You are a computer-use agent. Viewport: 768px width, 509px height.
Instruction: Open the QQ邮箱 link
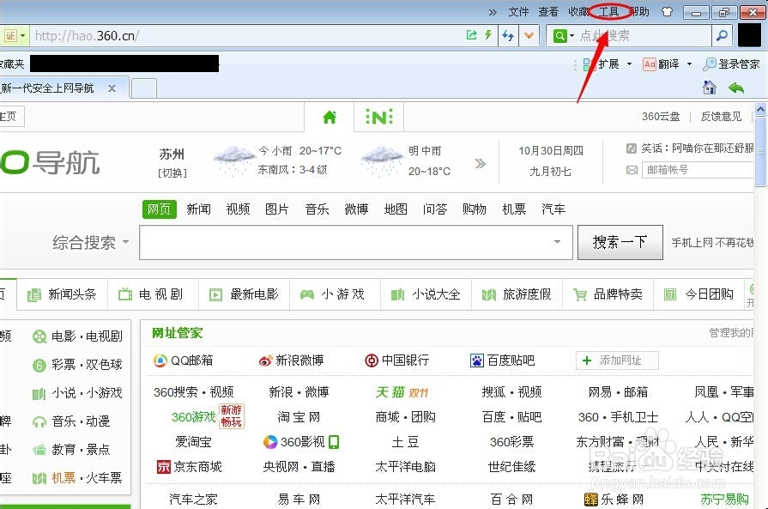point(183,361)
